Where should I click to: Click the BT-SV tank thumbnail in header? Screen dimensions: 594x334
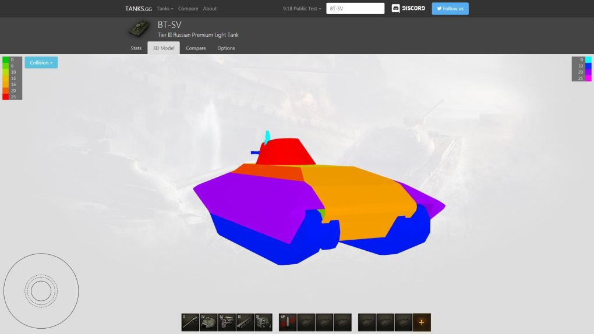pyautogui.click(x=139, y=29)
